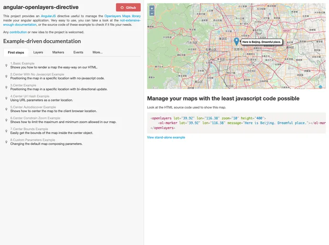Click the marker icon beside 1.Basic Example

(x=6, y=65)
